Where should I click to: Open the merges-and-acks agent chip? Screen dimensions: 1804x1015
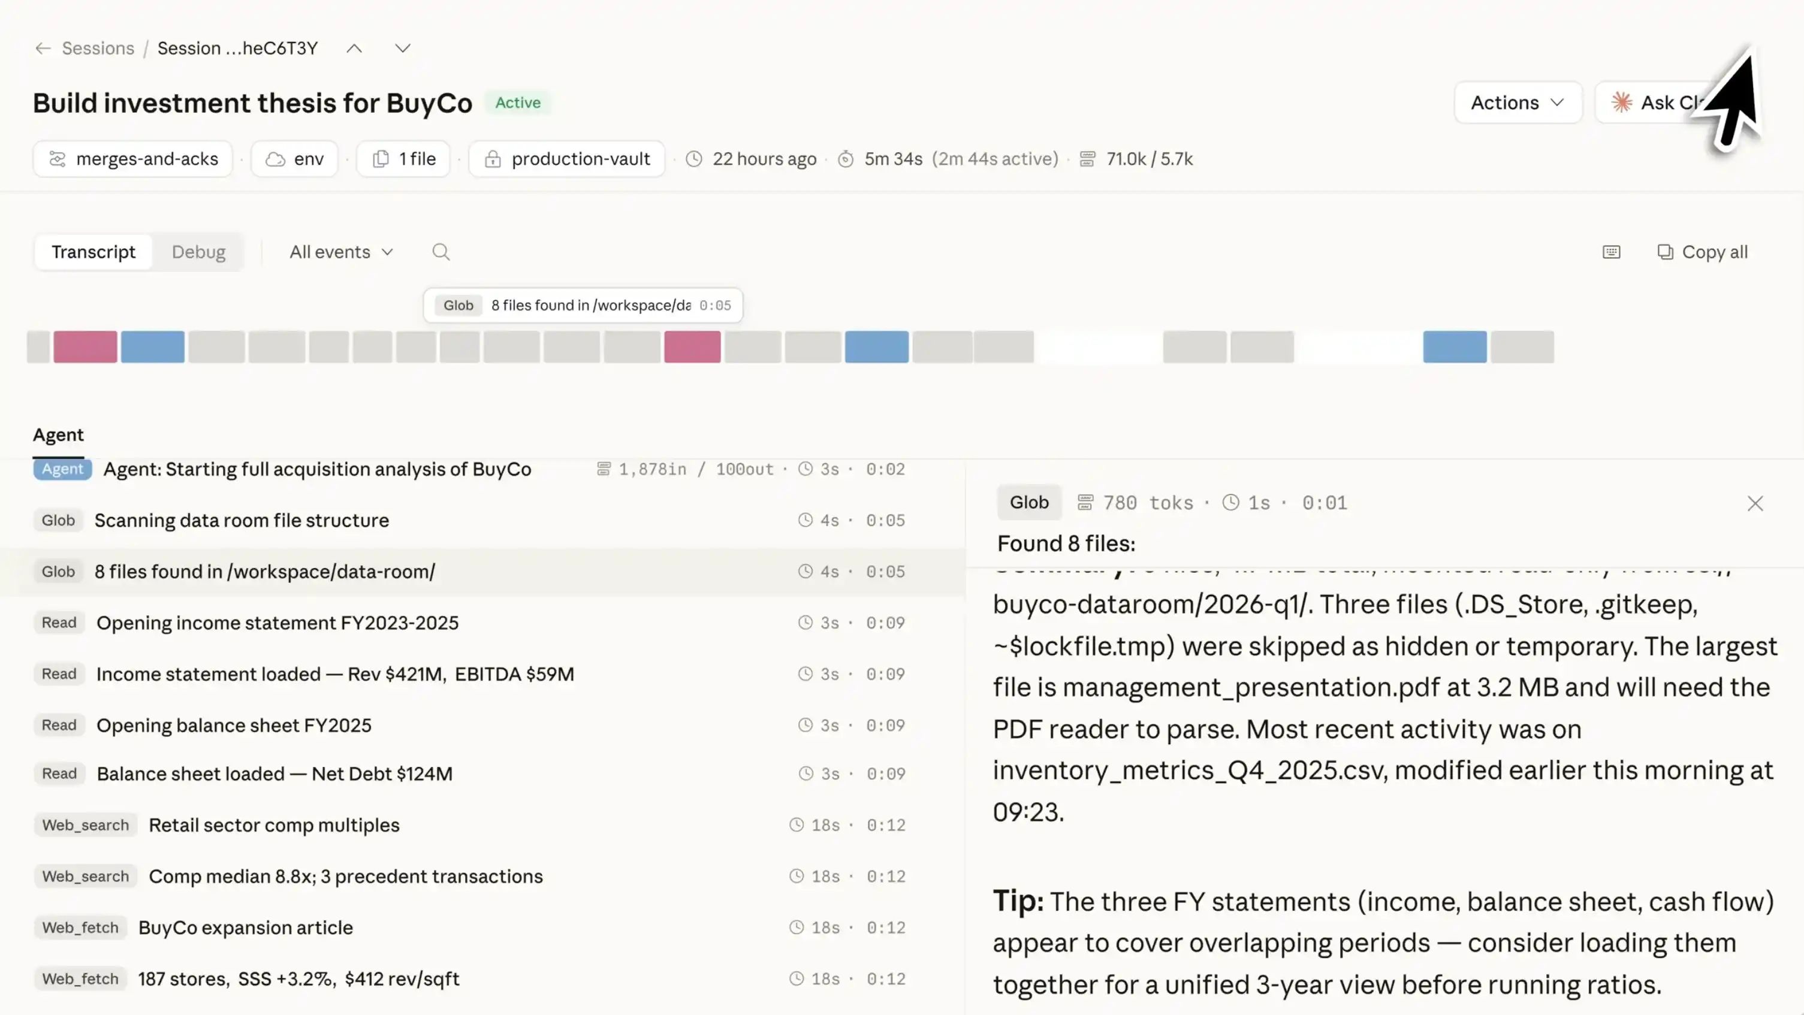(x=133, y=159)
